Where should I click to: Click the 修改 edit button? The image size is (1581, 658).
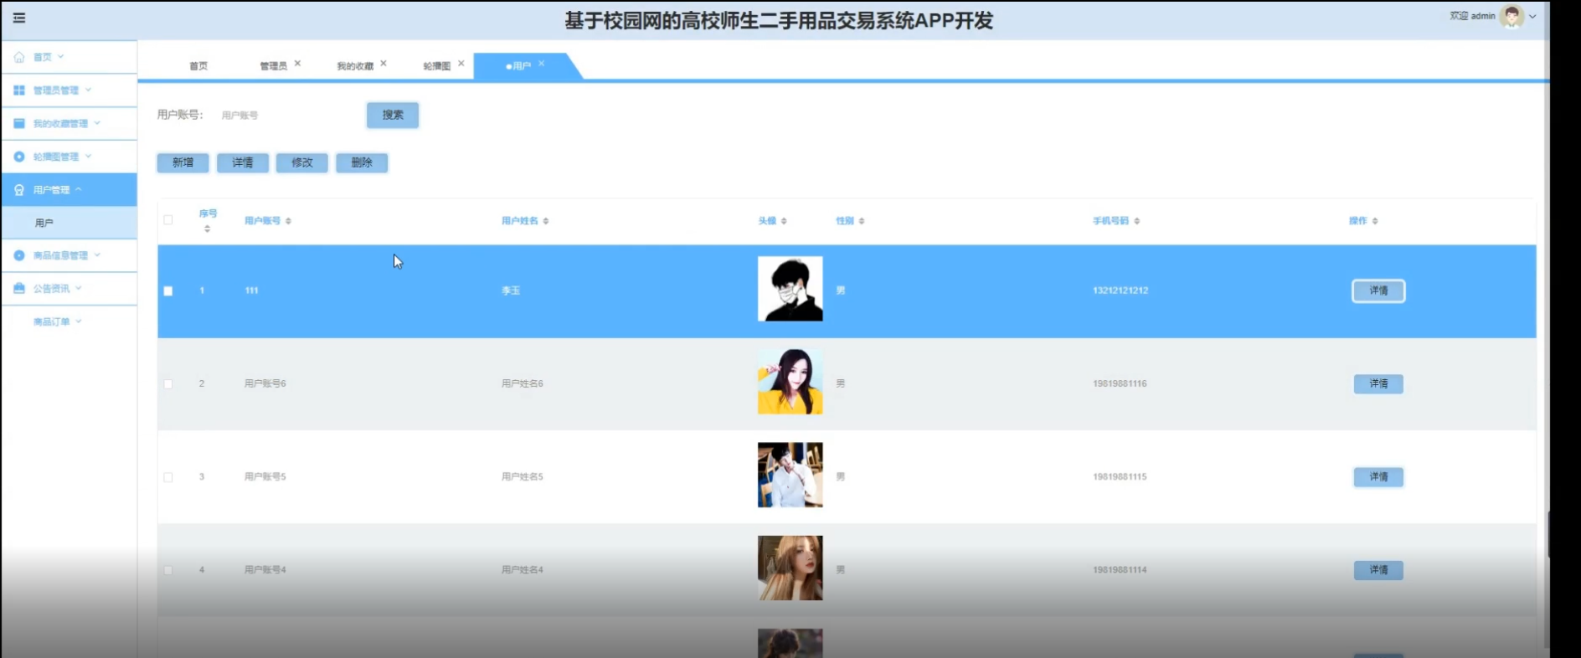(302, 162)
